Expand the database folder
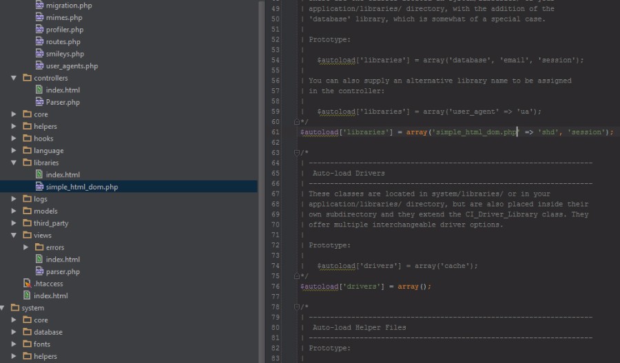Screen dimensions: 620x363 (x=14, y=332)
